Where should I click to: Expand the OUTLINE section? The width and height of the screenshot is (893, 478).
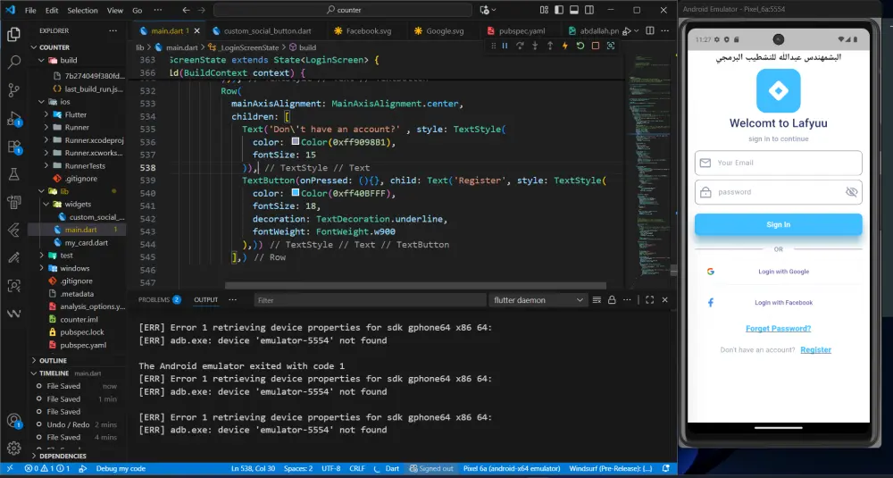pyautogui.click(x=53, y=361)
